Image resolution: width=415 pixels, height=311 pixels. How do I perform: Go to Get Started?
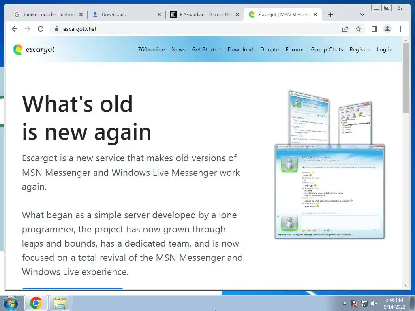206,49
